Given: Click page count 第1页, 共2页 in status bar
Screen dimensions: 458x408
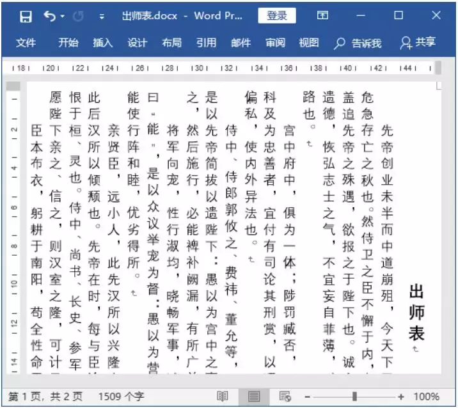Looking at the screenshot, I should click(45, 396).
